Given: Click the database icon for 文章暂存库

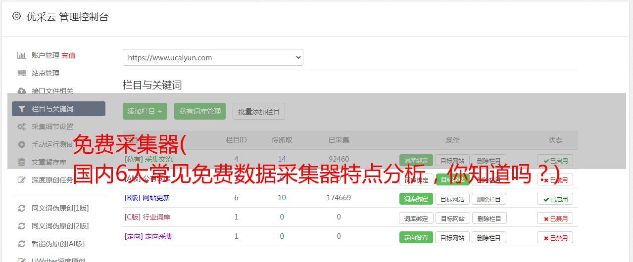Looking at the screenshot, I should pos(21,162).
